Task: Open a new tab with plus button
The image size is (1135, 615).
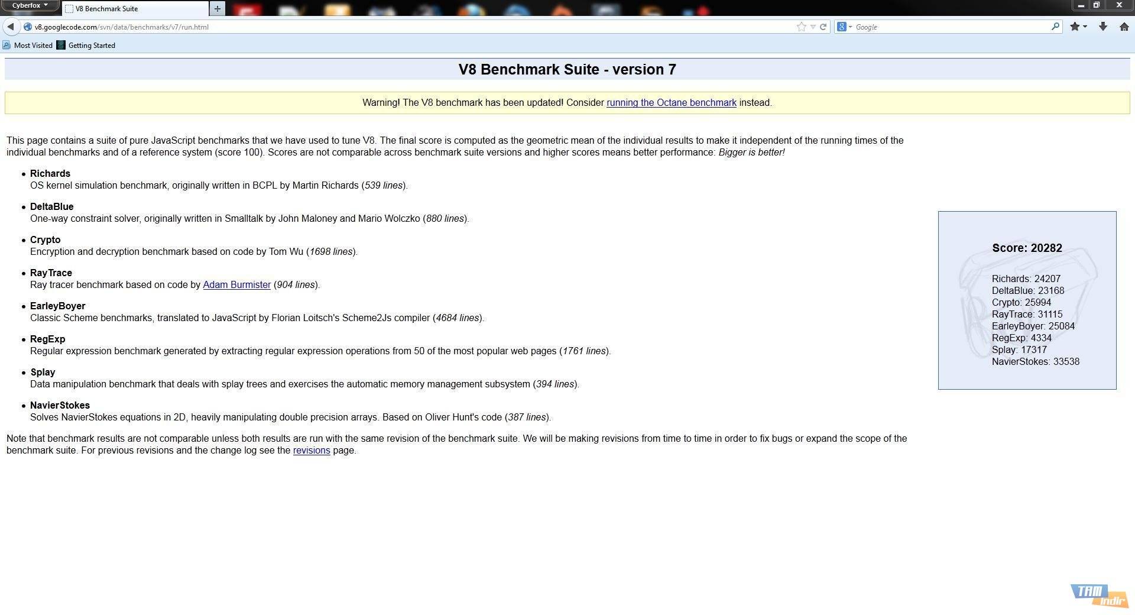Action: coord(217,8)
